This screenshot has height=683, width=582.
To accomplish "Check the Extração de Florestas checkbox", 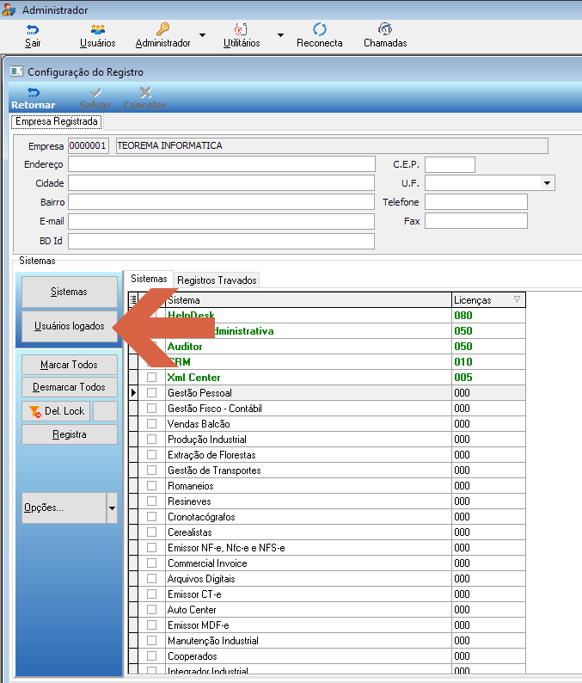I will pyautogui.click(x=151, y=455).
